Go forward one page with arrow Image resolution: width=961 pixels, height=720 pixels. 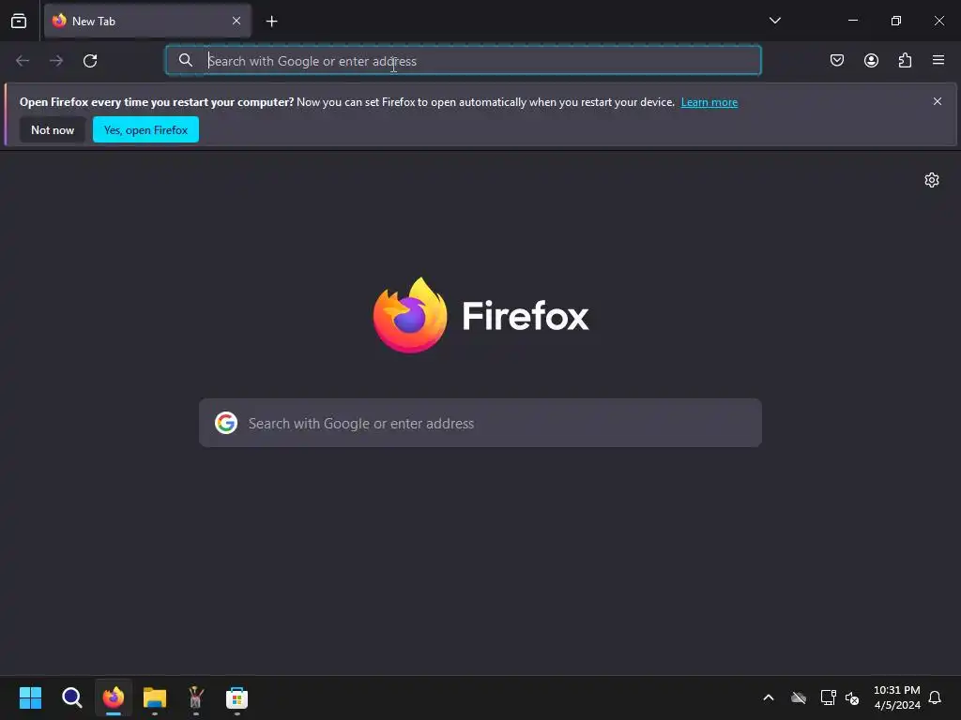(56, 61)
